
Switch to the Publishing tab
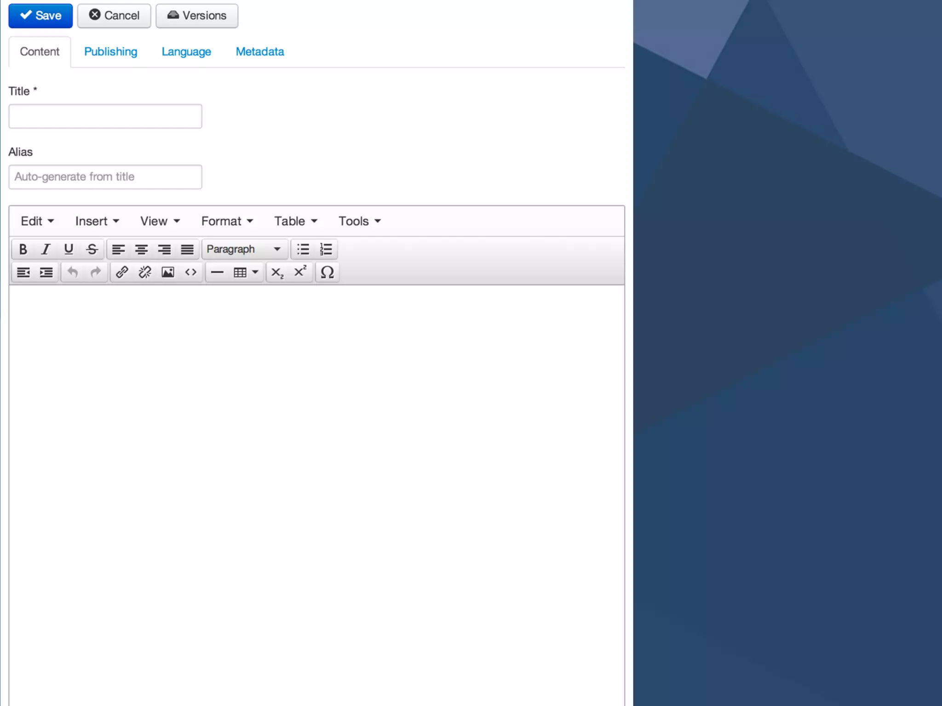[x=110, y=51]
